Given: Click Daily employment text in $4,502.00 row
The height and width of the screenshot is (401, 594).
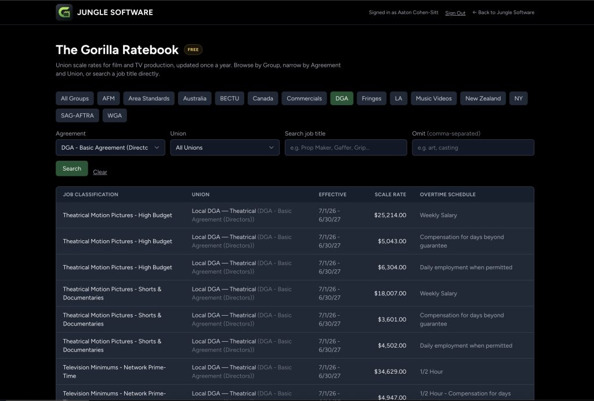Looking at the screenshot, I should [466, 346].
